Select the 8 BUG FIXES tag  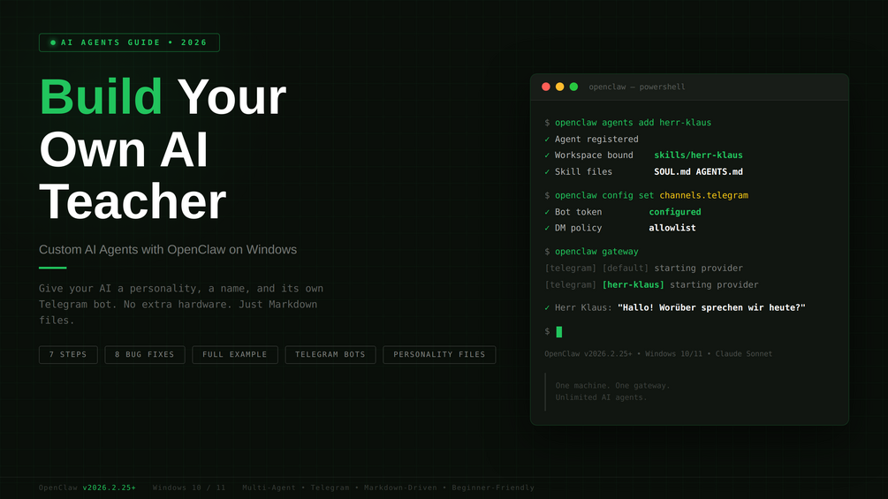(145, 355)
